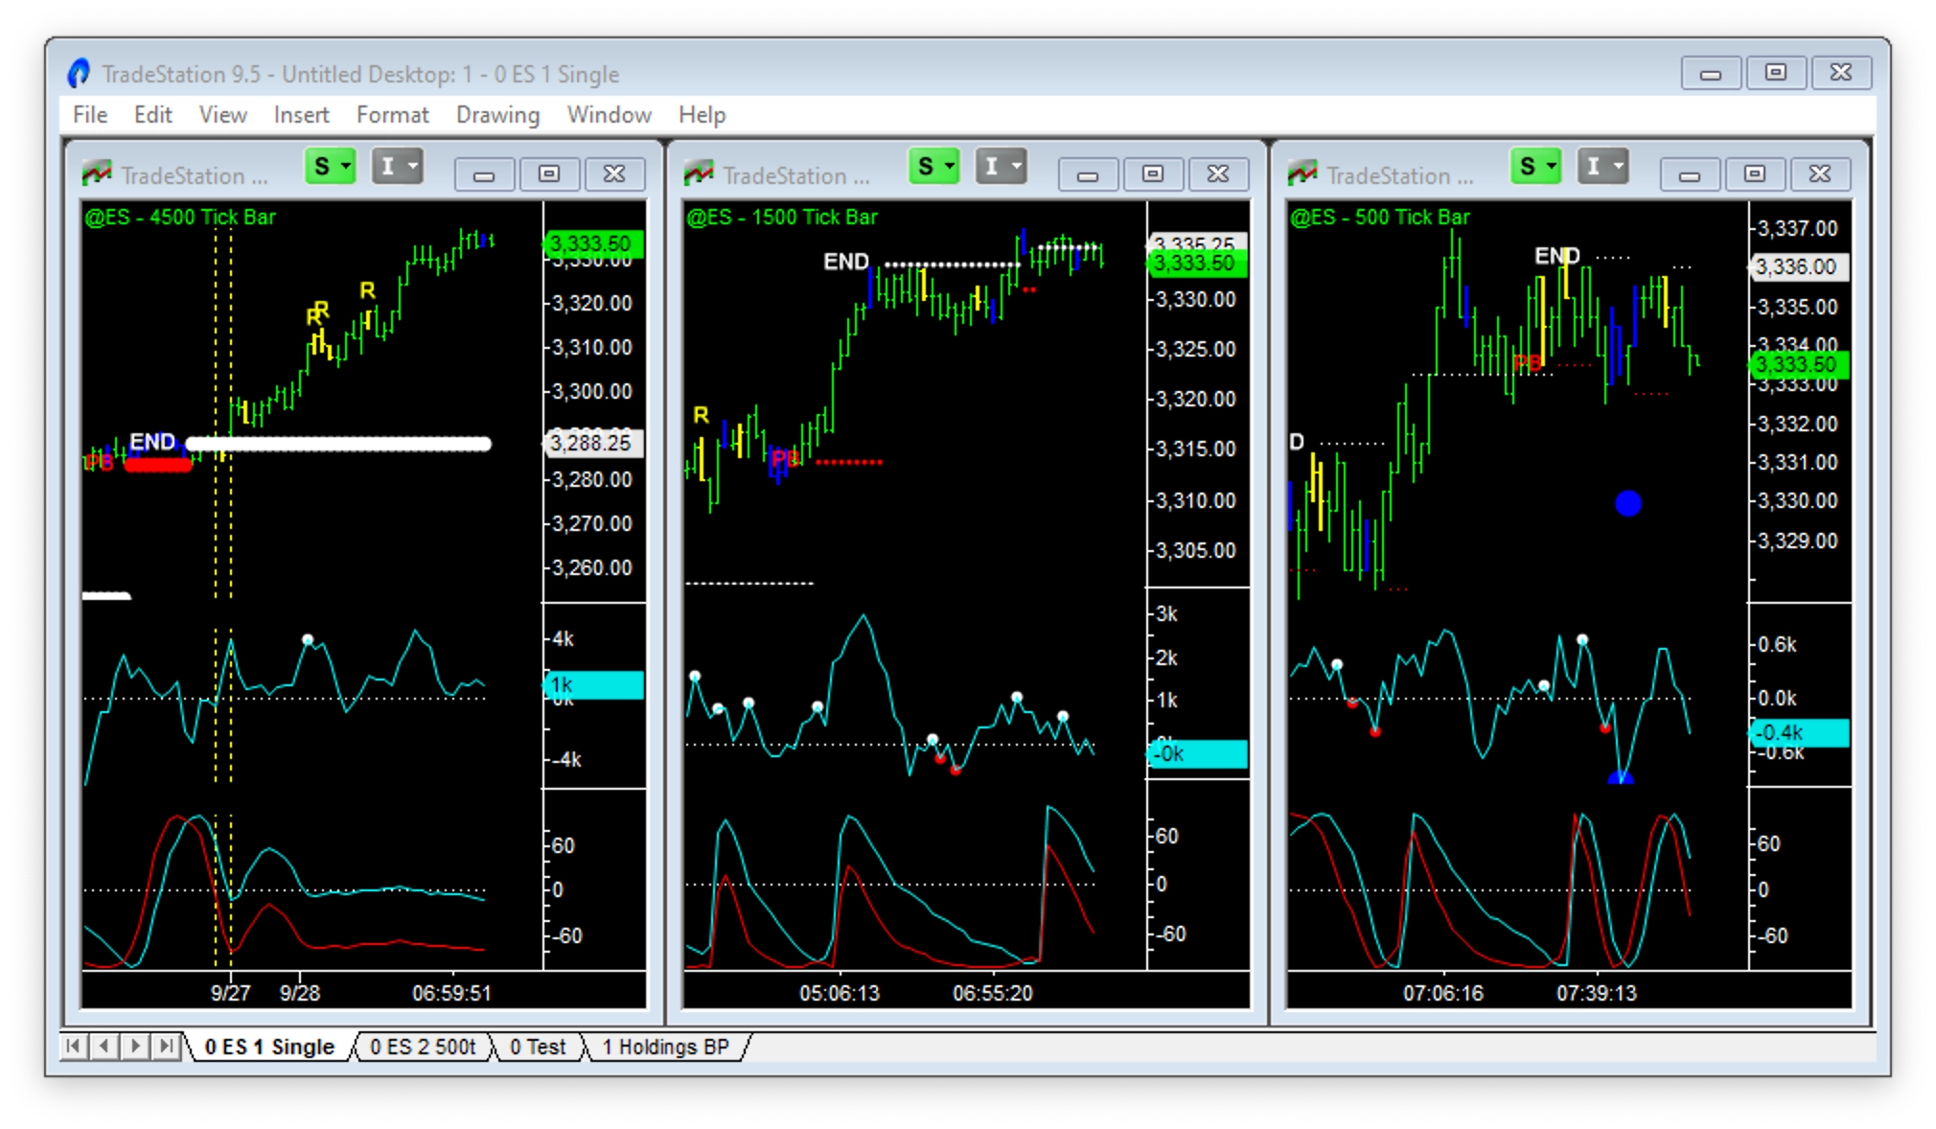This screenshot has width=1936, height=1129.
Task: Minimize the 4500 Tick Bar chart window
Action: point(484,174)
